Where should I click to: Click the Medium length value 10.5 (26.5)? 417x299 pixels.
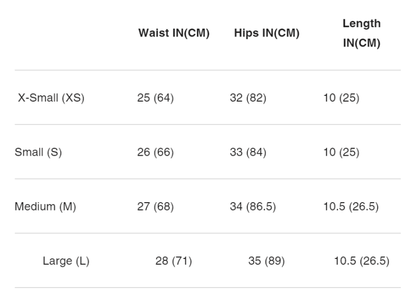pos(351,206)
